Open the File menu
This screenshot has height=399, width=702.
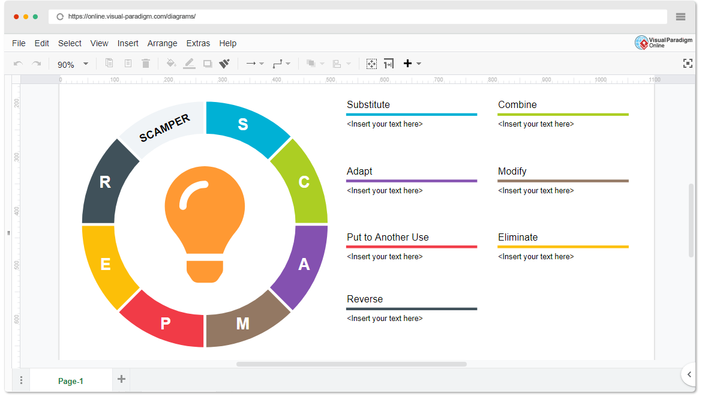[19, 43]
